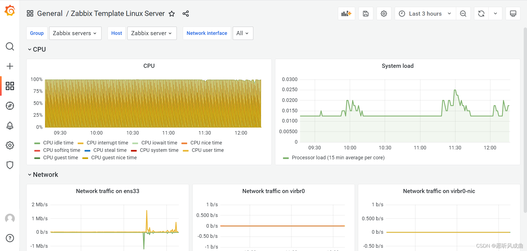The height and width of the screenshot is (251, 527).
Task: Click the Network interface variable label
Action: [x=207, y=33]
